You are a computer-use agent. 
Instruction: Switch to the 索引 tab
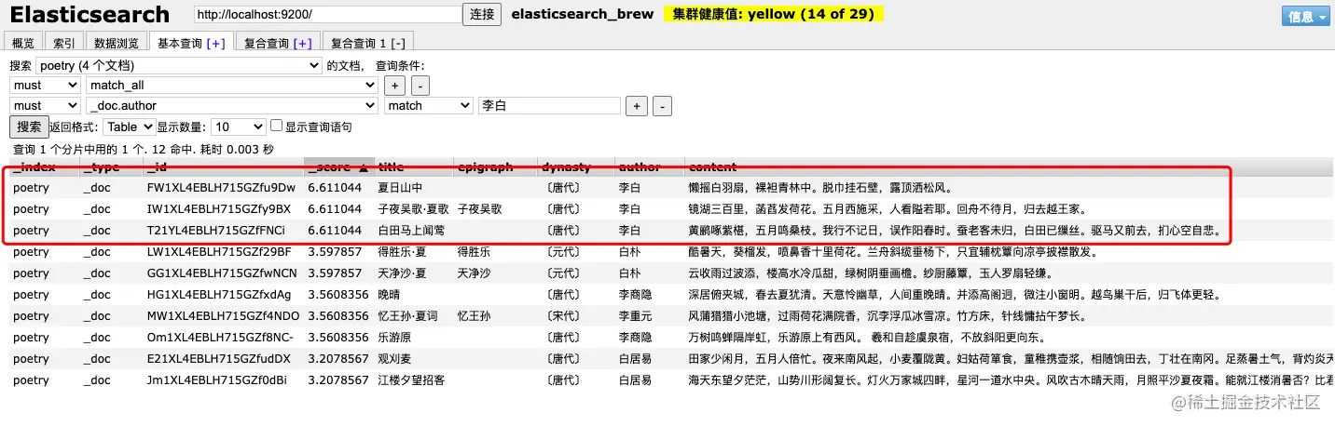tap(64, 43)
